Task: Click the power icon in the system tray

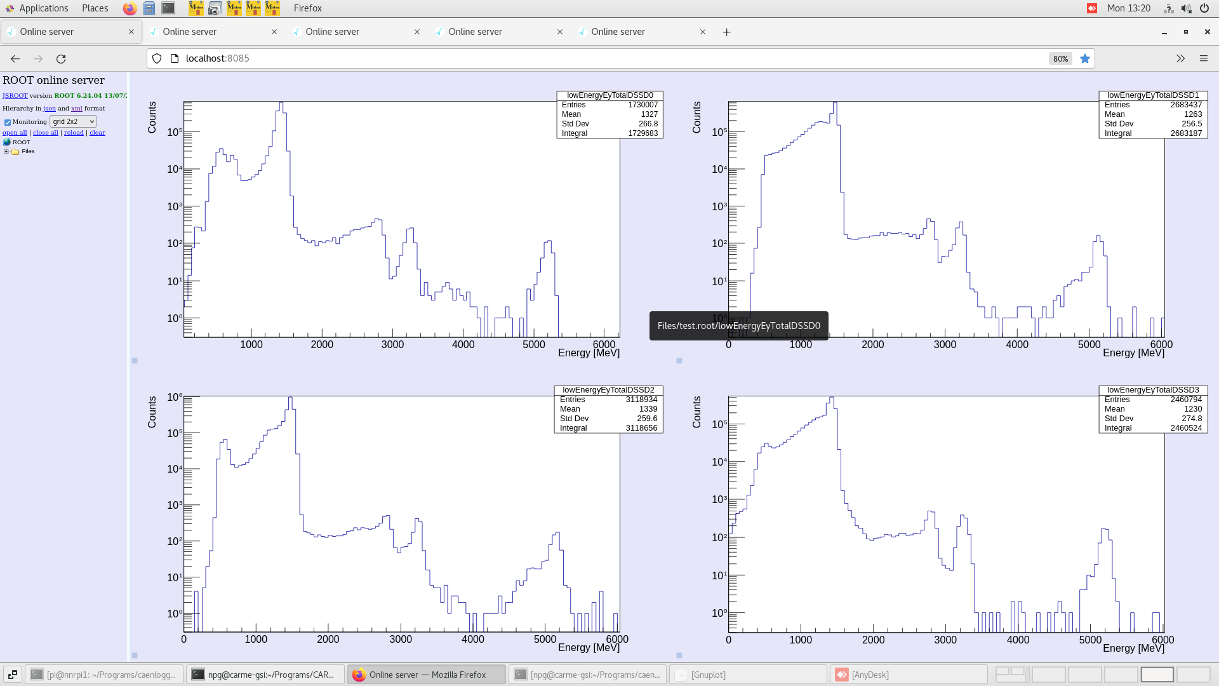Action: [x=1204, y=8]
